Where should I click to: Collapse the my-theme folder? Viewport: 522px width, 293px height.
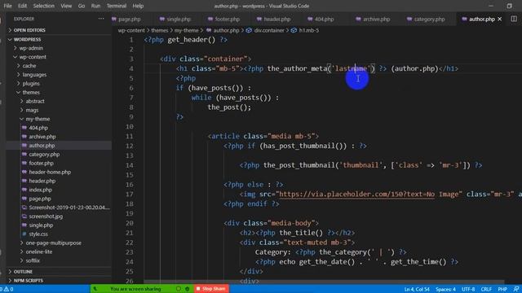coord(38,119)
